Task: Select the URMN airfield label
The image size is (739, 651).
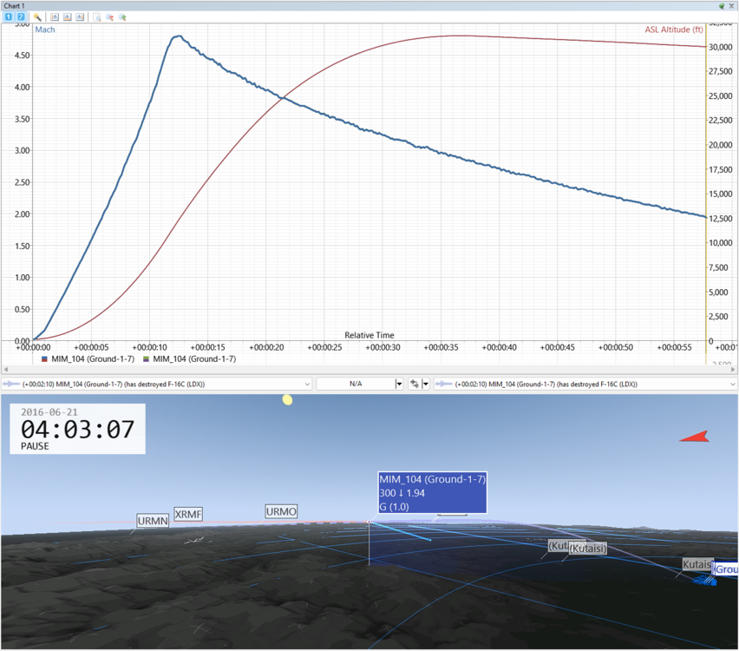Action: pyautogui.click(x=153, y=521)
